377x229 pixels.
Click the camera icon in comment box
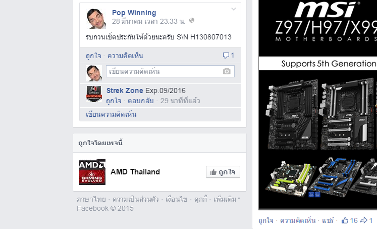click(227, 71)
